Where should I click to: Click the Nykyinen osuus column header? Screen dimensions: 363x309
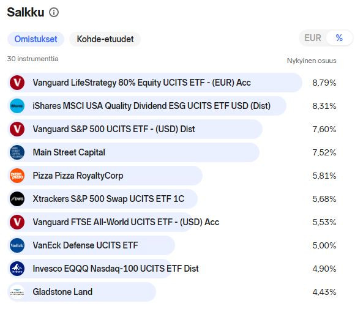coord(312,61)
